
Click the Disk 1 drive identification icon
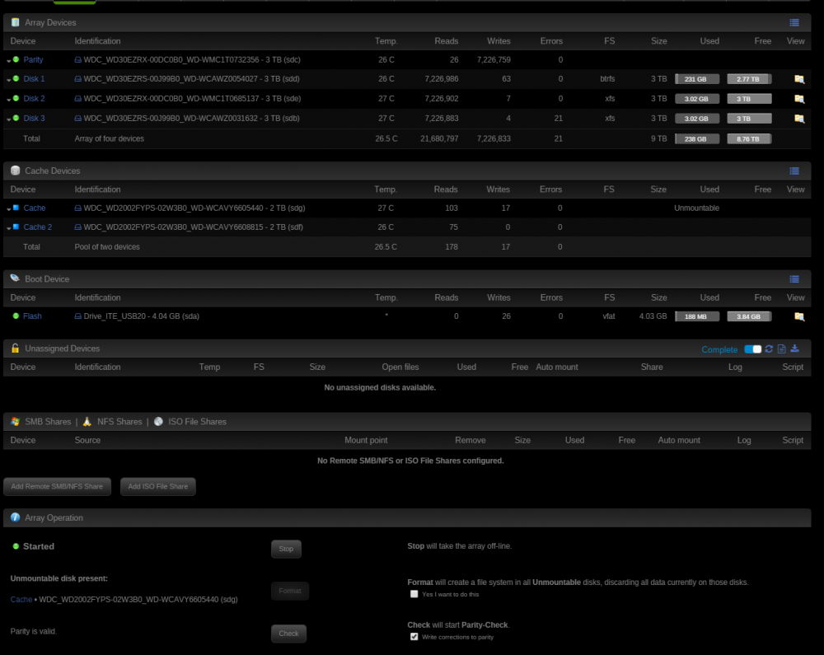click(77, 79)
